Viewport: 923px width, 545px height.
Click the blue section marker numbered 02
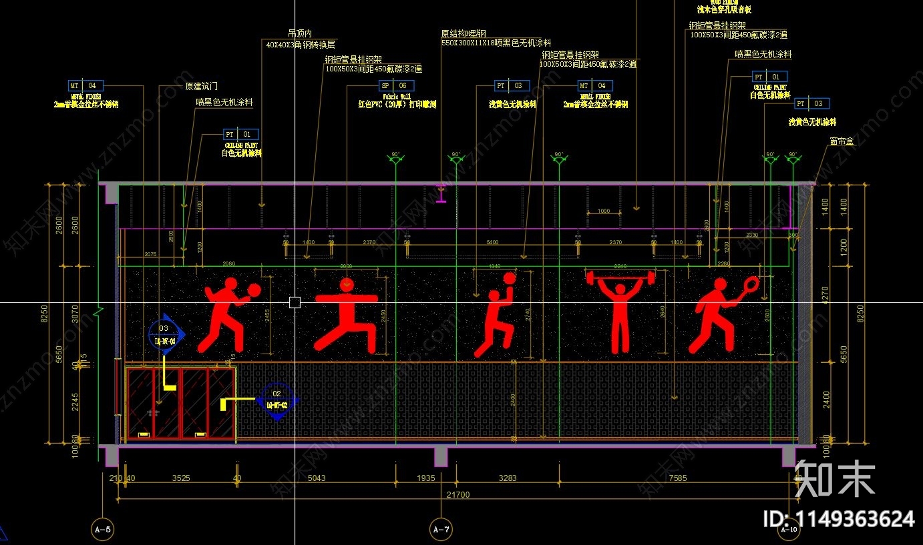click(279, 401)
